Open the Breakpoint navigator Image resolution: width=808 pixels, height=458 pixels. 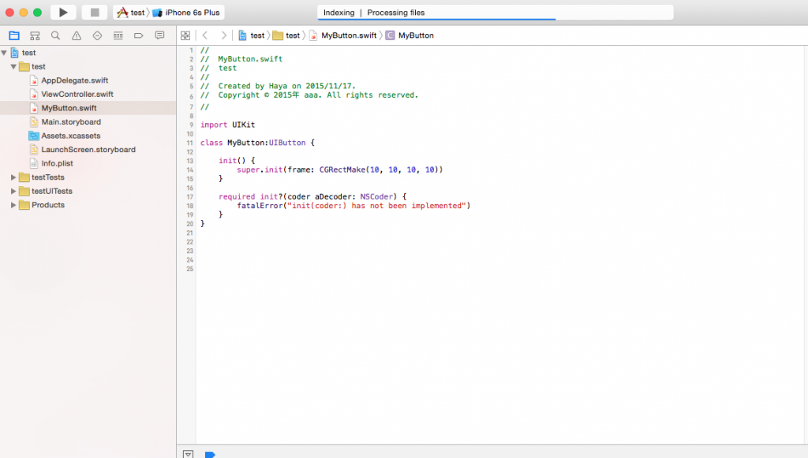(139, 35)
